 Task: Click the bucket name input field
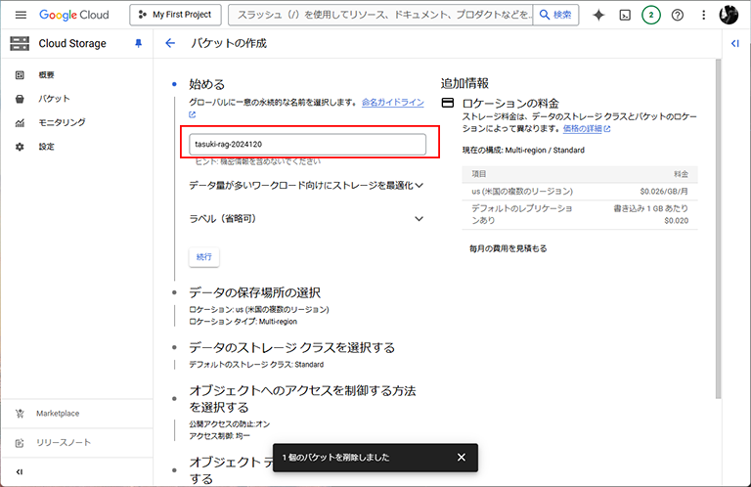click(307, 144)
